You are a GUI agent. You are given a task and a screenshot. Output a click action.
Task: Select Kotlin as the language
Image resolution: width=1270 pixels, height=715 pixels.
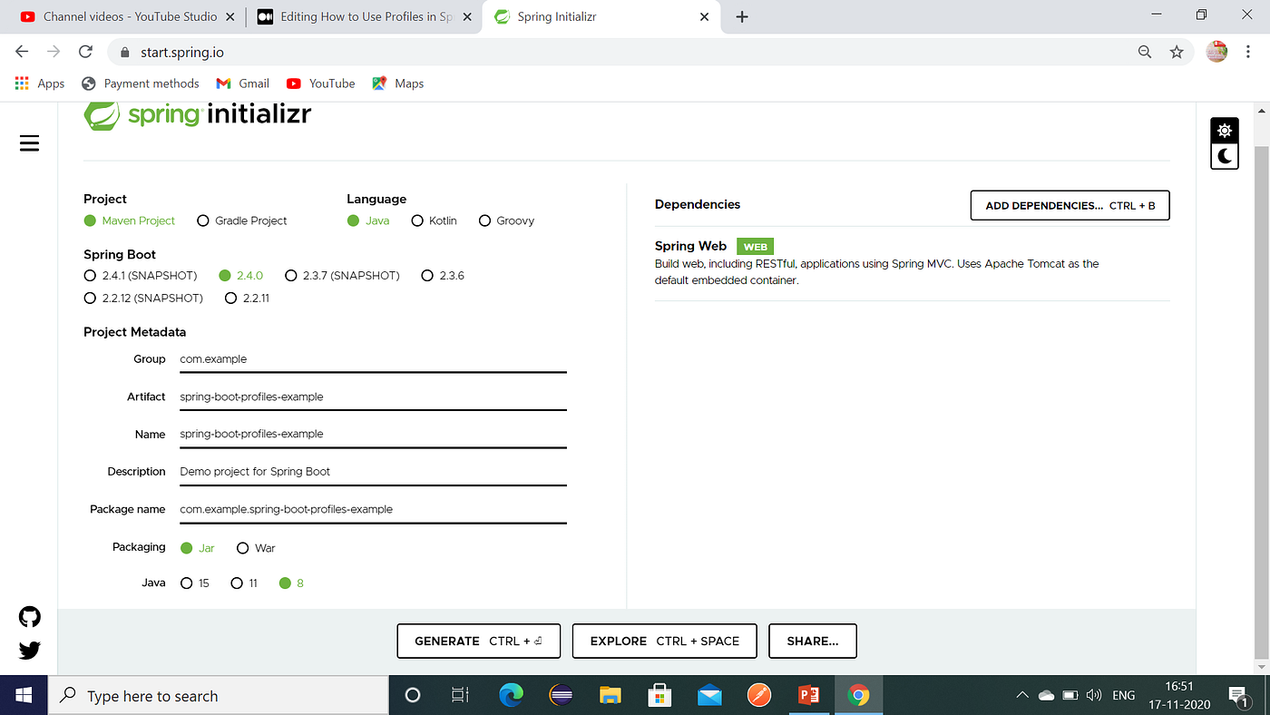coord(417,220)
